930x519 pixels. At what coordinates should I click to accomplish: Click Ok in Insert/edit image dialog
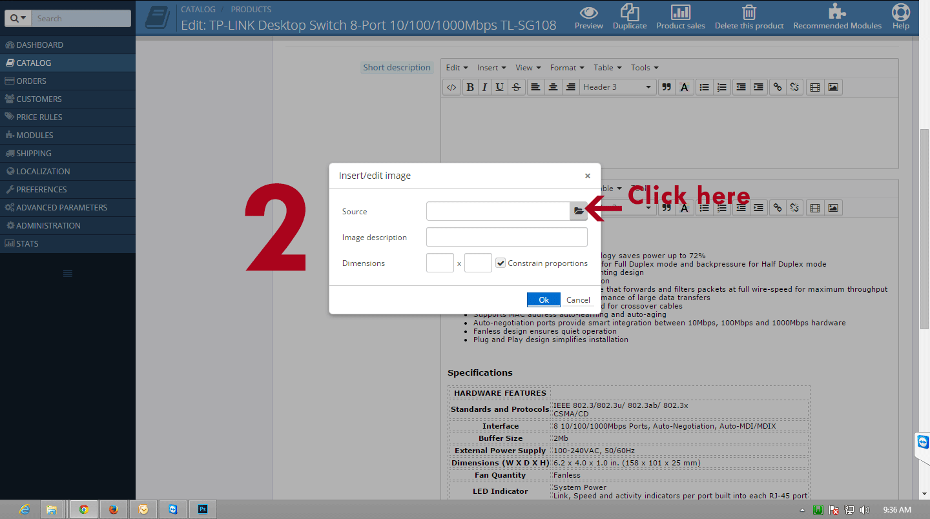pos(544,300)
